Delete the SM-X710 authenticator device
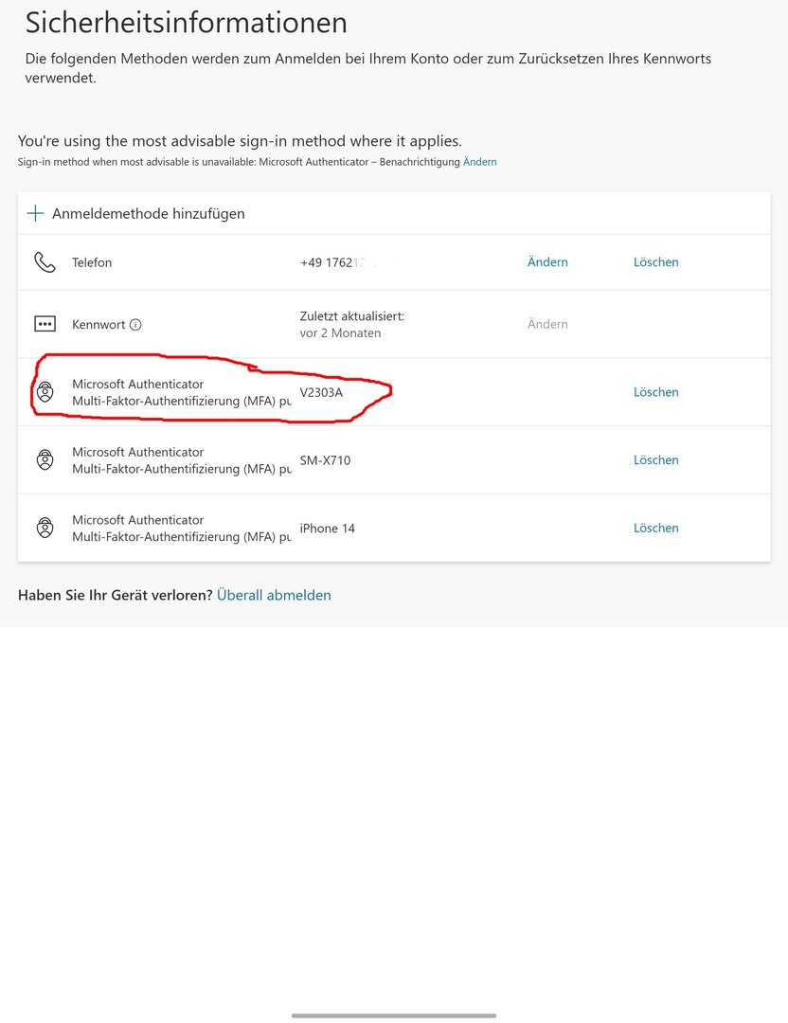Screen dimensions: 788x1023 coord(655,460)
